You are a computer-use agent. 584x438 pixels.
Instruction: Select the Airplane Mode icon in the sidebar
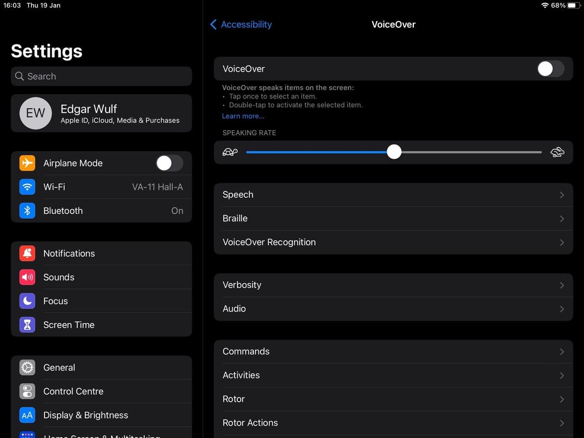(27, 163)
